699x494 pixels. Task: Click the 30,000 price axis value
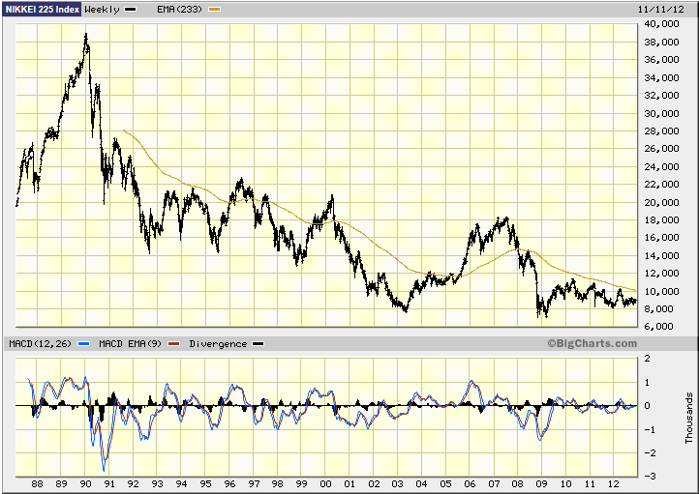662,113
